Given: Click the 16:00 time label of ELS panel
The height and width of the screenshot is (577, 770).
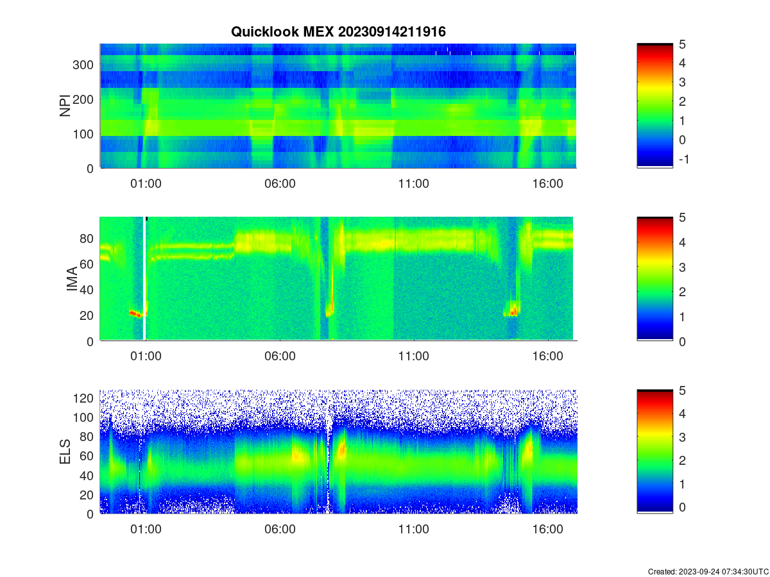Looking at the screenshot, I should coord(548,529).
